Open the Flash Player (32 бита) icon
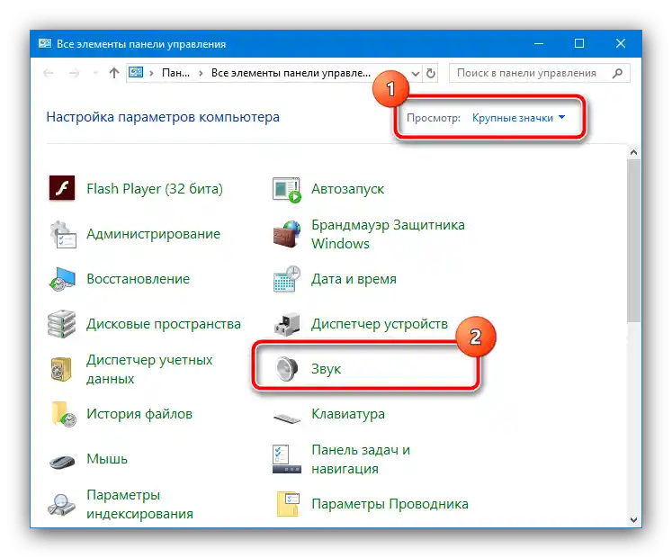The image size is (672, 558). pyautogui.click(x=62, y=188)
